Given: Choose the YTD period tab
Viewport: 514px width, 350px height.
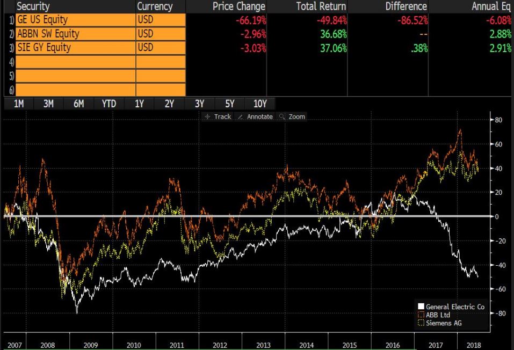Looking at the screenshot, I should (109, 104).
